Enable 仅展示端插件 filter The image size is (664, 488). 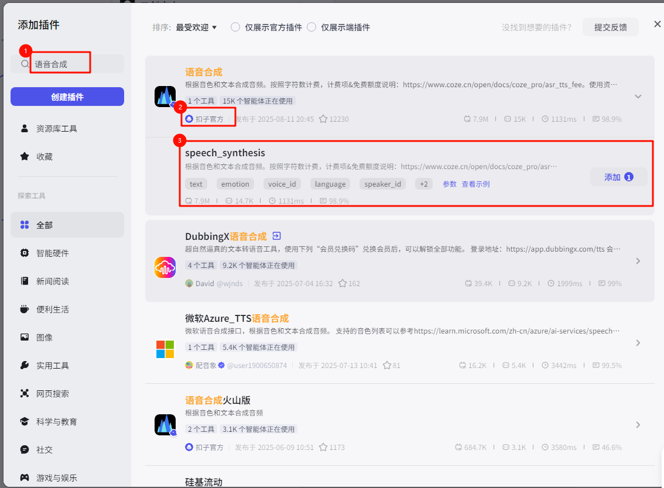click(312, 28)
